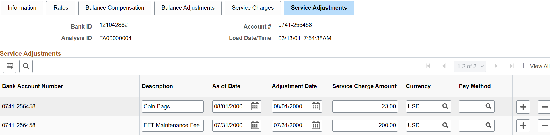
Task: Click the 23.00 service charge amount field
Action: tap(365, 106)
